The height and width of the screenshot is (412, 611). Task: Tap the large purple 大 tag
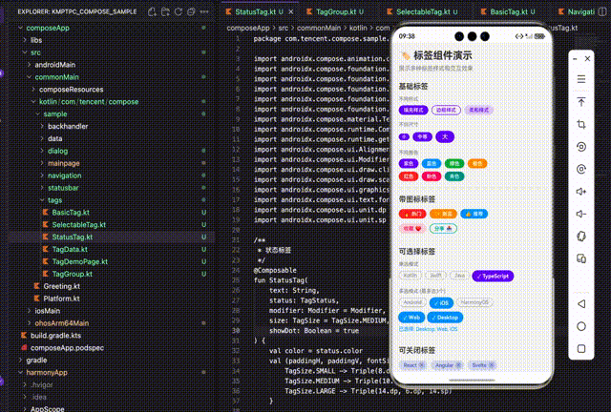445,136
